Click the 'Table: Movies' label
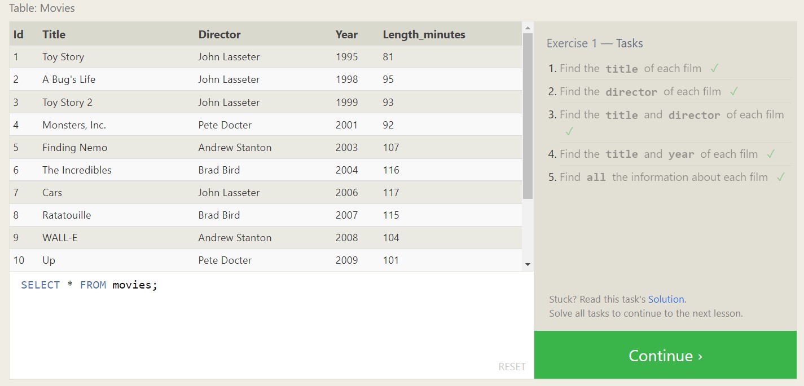This screenshot has height=386, width=804. (42, 8)
